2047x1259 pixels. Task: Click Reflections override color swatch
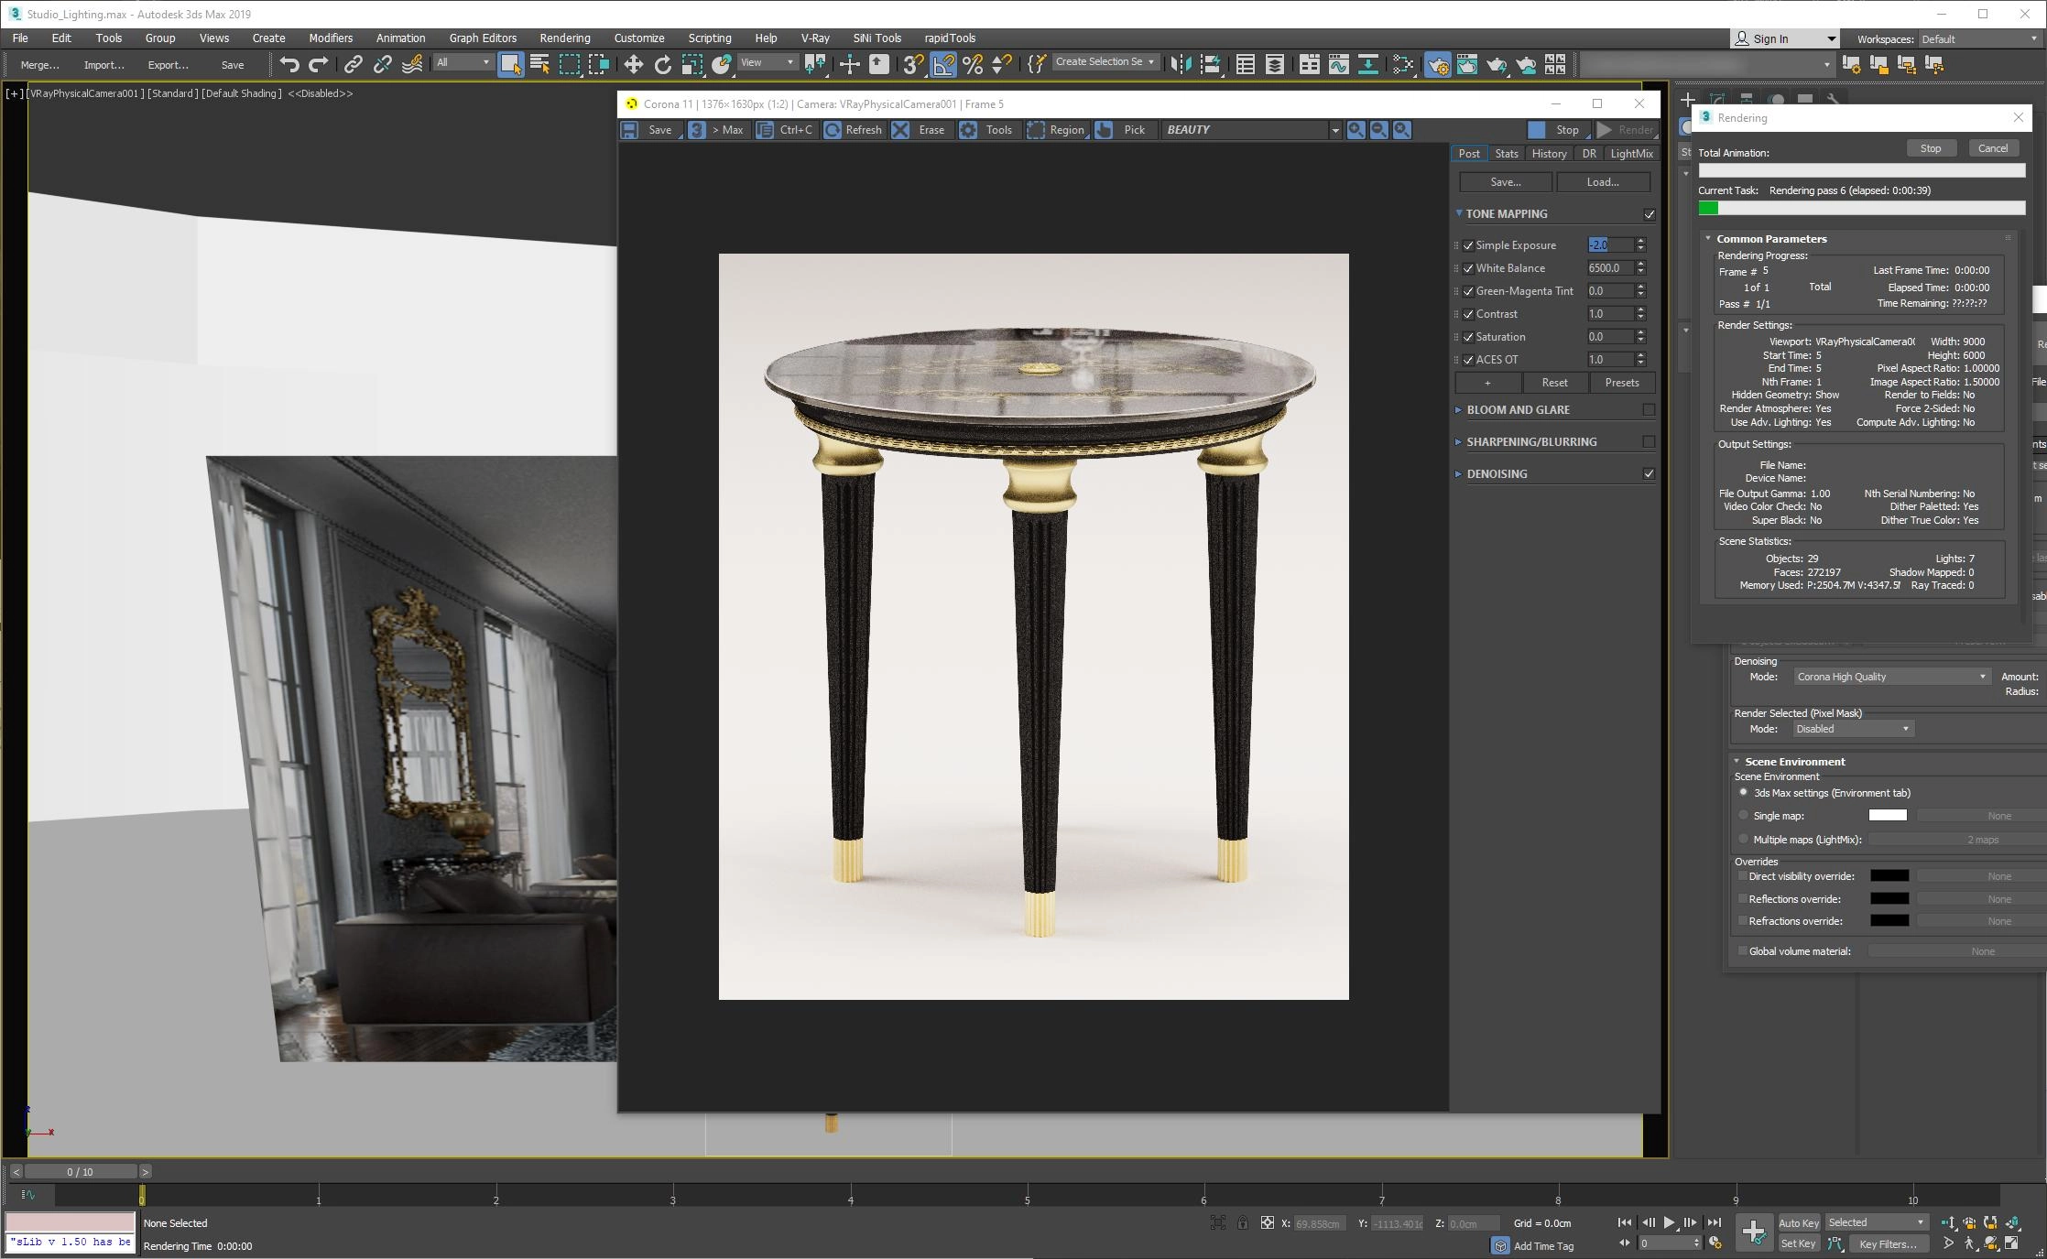pos(1889,899)
